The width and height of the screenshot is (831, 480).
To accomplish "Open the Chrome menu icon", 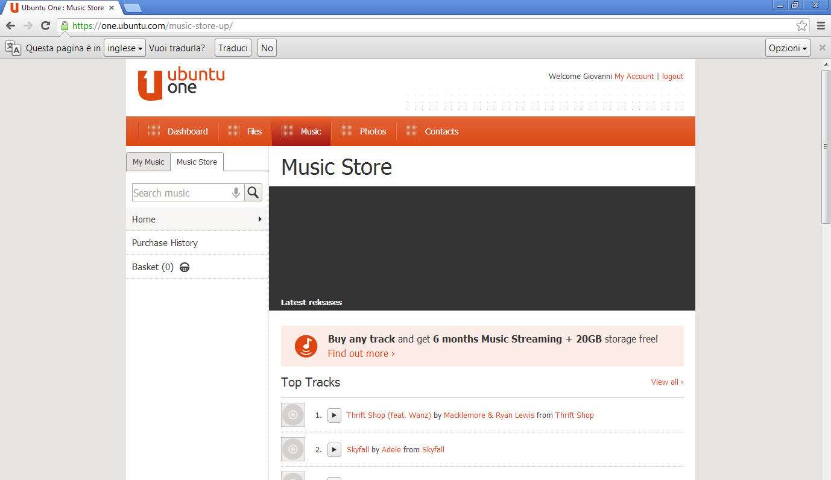I will (x=821, y=25).
